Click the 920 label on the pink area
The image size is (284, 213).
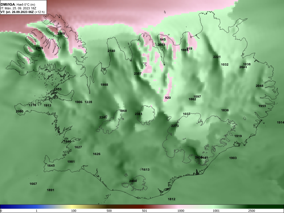168,98
